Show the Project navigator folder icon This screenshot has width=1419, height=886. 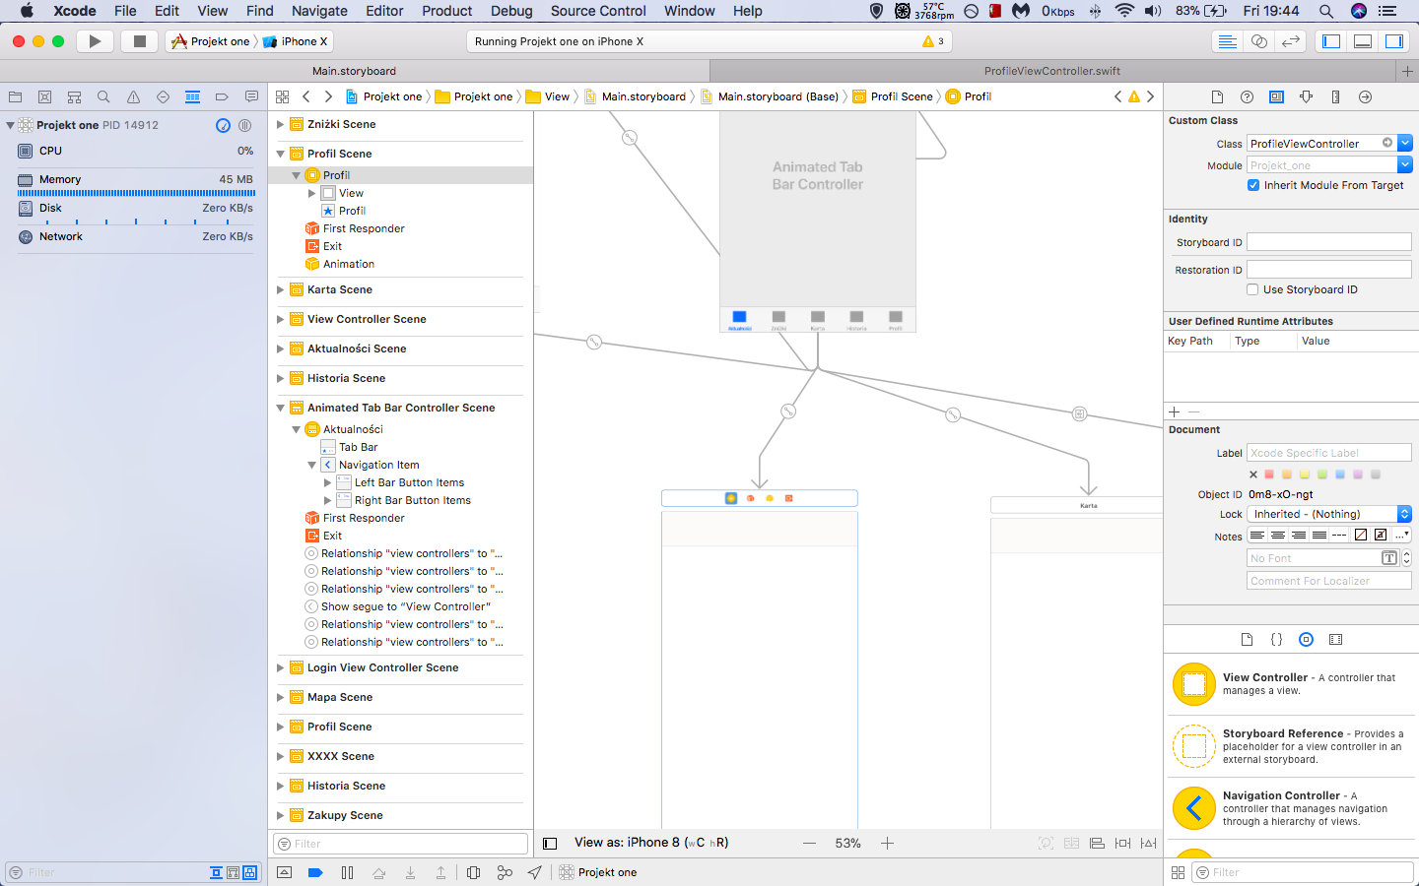click(x=15, y=96)
